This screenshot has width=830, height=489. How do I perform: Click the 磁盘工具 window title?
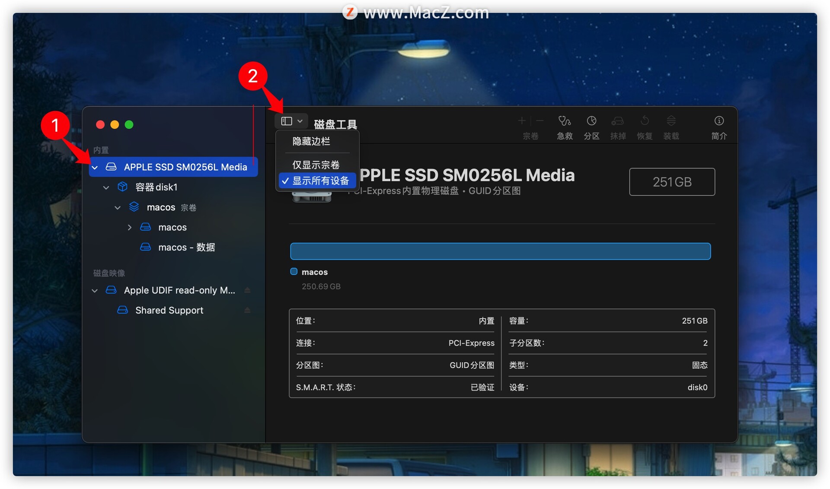click(x=335, y=124)
